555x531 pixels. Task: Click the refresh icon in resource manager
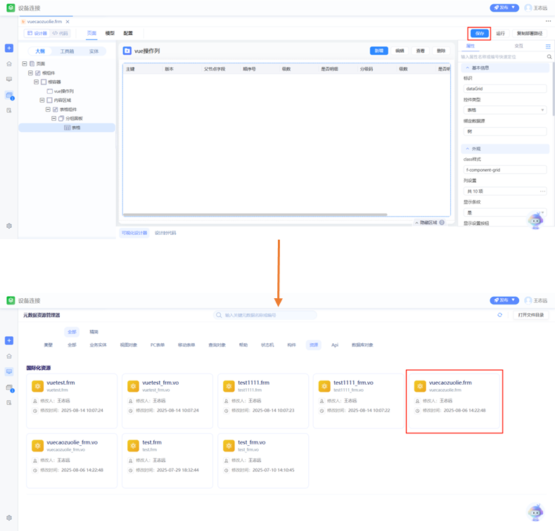coord(499,314)
